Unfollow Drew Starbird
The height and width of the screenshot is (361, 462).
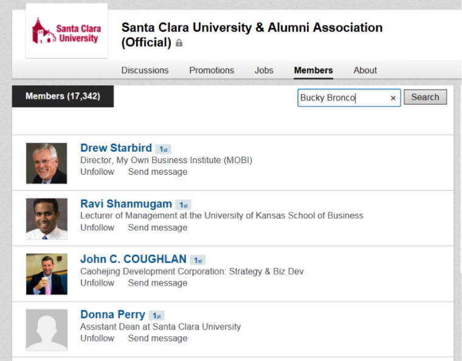click(97, 172)
